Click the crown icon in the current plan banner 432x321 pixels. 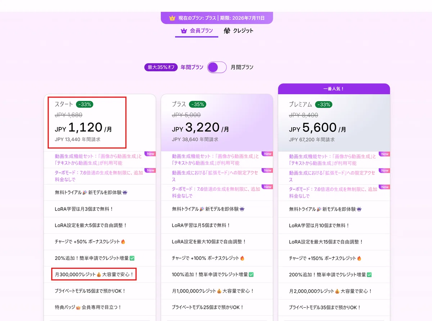(172, 18)
